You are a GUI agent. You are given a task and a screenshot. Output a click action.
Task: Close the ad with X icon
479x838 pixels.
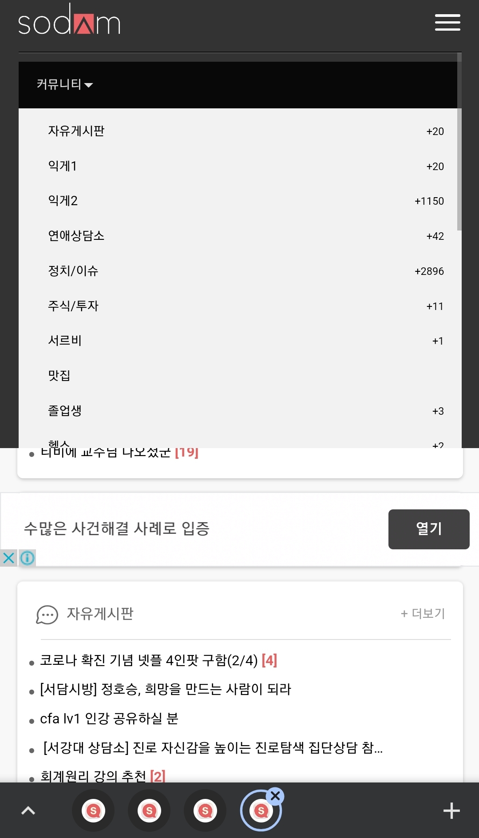tap(8, 558)
